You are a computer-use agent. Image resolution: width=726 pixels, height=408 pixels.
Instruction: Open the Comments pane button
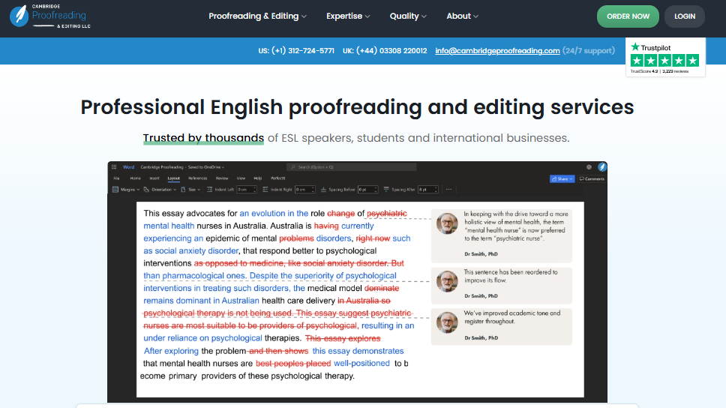[x=592, y=178]
